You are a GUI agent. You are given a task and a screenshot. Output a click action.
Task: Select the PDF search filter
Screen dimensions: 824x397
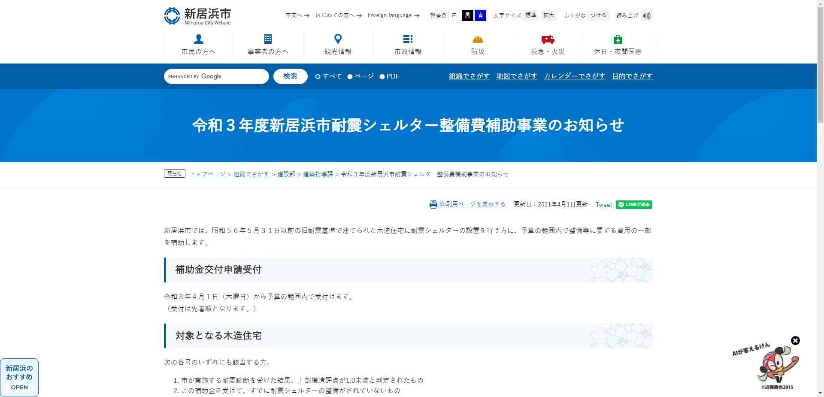point(382,76)
